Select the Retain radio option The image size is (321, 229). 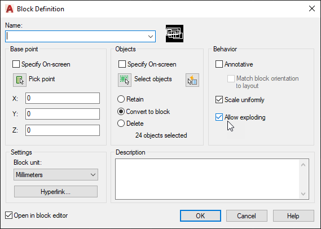click(x=121, y=99)
